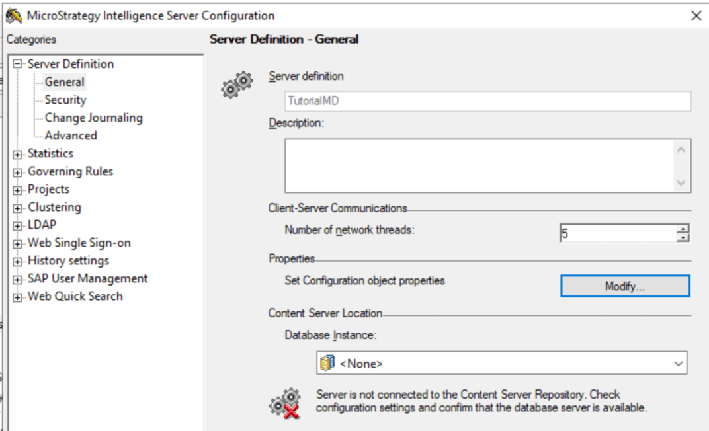Open the Database Instance dropdown arrow
709x431 pixels.
coord(678,363)
